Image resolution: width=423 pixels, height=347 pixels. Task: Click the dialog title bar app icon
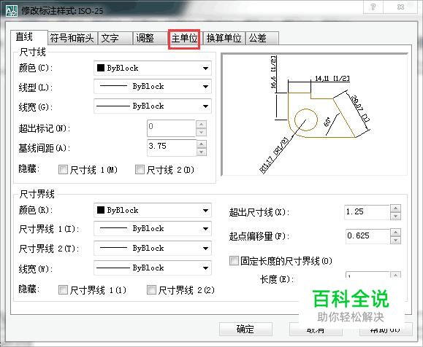coord(12,10)
